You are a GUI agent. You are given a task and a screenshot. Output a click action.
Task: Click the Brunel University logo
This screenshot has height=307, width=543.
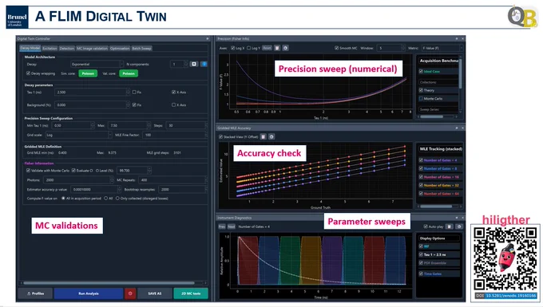[17, 18]
